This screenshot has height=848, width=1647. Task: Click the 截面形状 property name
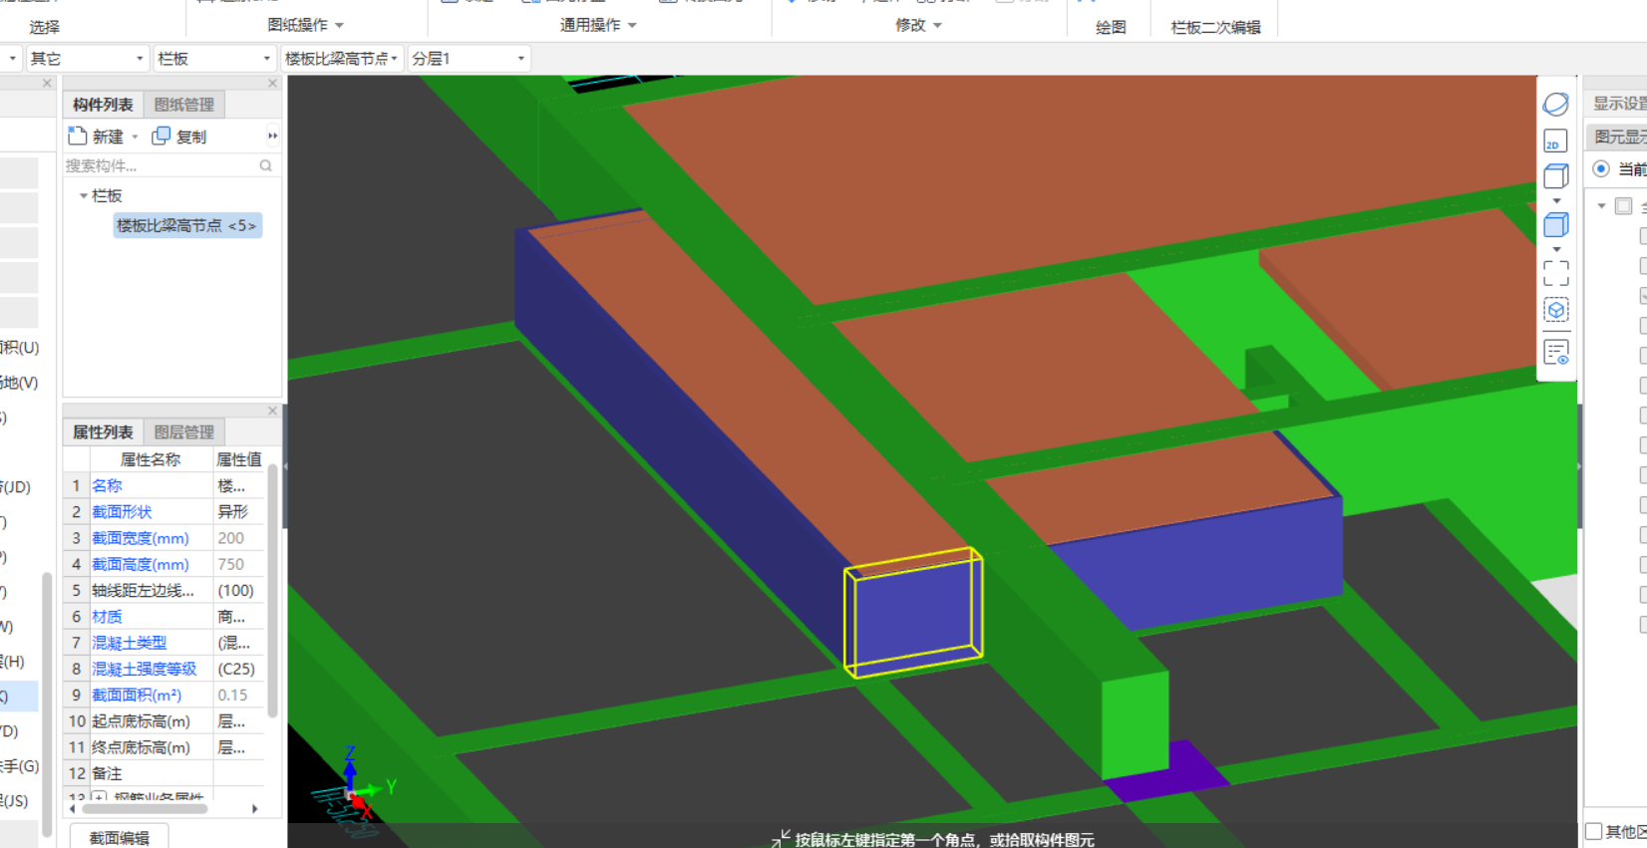click(x=122, y=511)
